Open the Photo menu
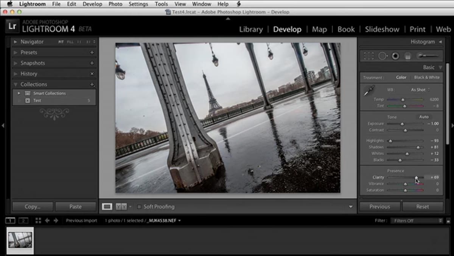The width and height of the screenshot is (454, 256). 115,4
